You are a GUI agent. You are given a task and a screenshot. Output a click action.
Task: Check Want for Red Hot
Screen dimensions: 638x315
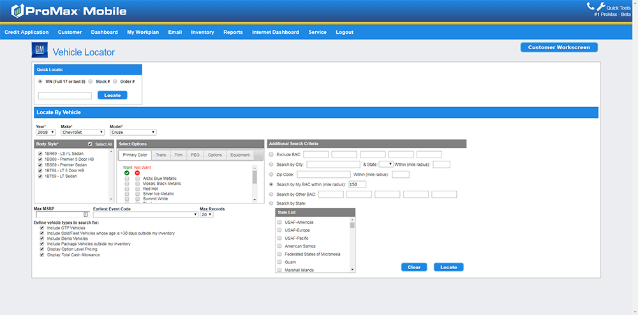127,189
